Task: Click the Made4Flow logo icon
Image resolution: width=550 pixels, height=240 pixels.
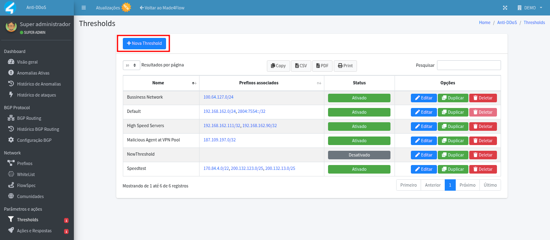Action: (9, 8)
